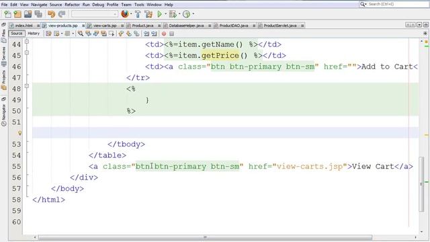The width and height of the screenshot is (430, 242).
Task: Click the Open Project toolbar icon
Action: [x=28, y=14]
